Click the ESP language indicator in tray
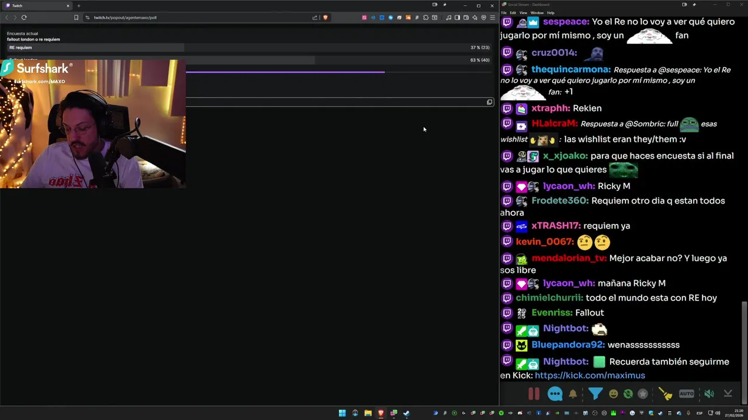This screenshot has height=420, width=748. [699, 413]
